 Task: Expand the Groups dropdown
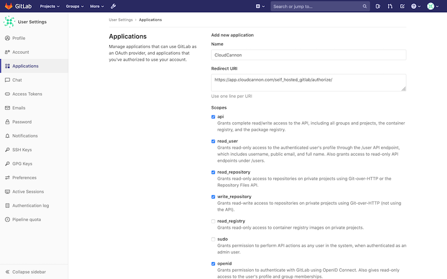coord(75,6)
